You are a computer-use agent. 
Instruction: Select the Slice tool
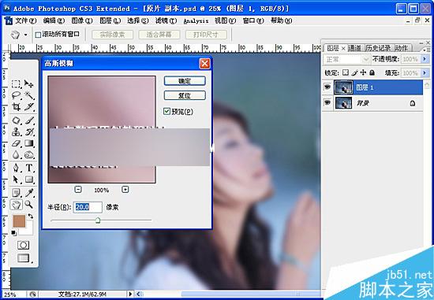[28, 107]
